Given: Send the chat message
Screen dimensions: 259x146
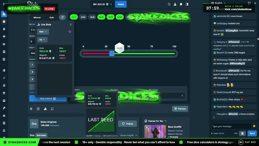Looking at the screenshot, I should (252, 134).
